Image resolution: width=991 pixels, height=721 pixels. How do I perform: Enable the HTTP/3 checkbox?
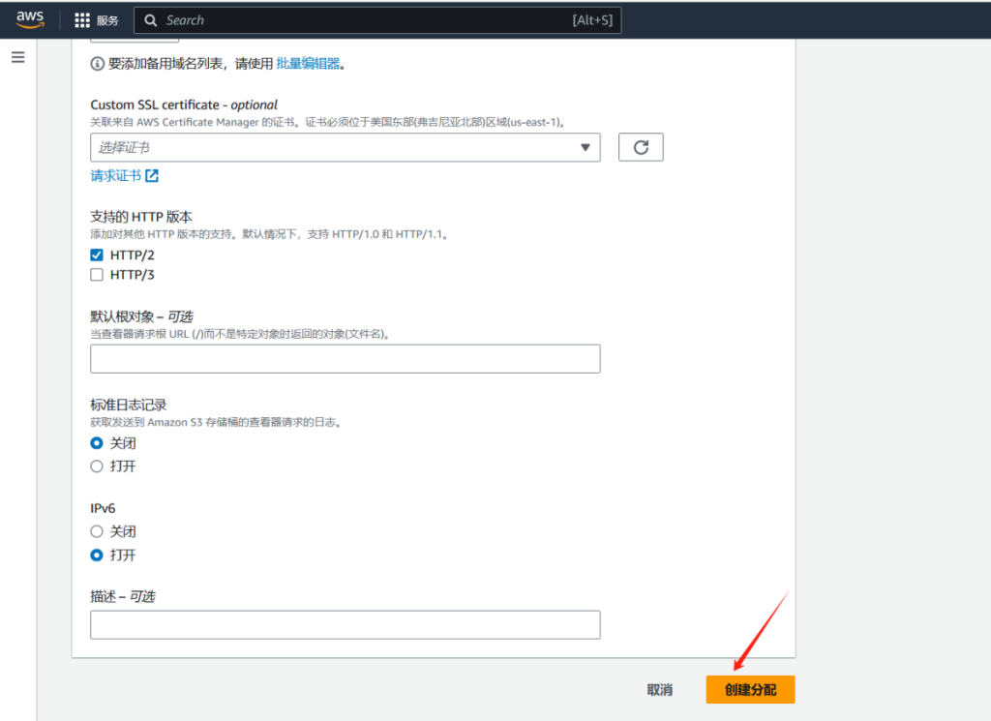pyautogui.click(x=97, y=275)
